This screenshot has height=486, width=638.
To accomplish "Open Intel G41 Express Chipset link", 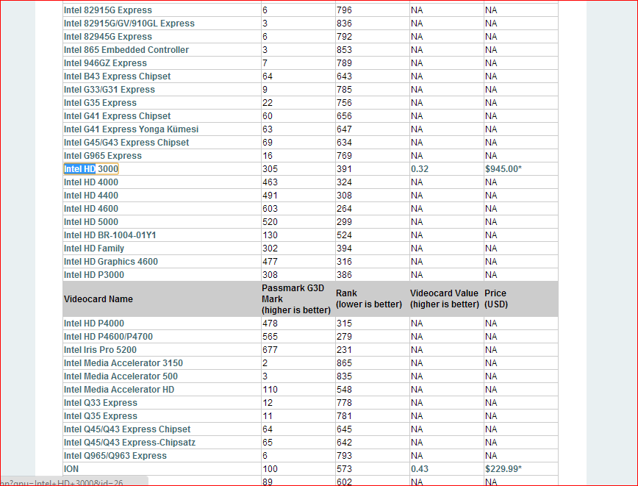I will click(x=117, y=116).
